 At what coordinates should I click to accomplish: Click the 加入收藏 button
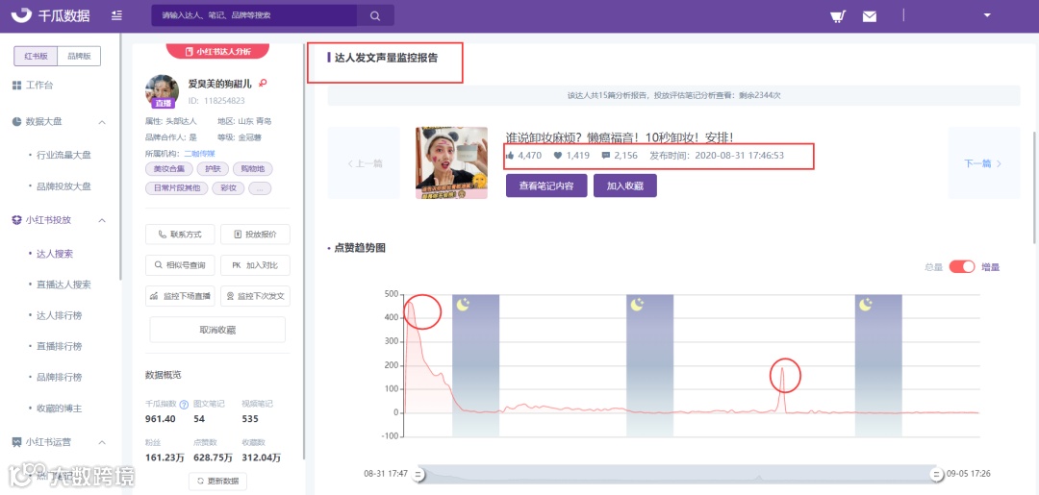(x=625, y=186)
